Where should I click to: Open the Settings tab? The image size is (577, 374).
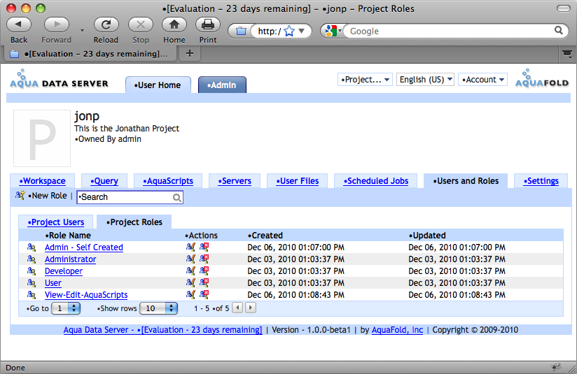pyautogui.click(x=541, y=181)
